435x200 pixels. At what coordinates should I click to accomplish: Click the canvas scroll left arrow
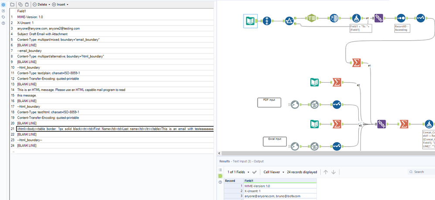tap(219, 153)
